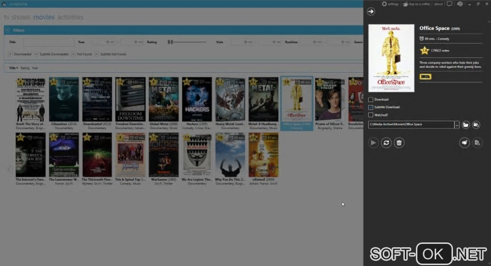Toggle the Downloaded filter
The height and width of the screenshot is (266, 491).
[x=10, y=54]
